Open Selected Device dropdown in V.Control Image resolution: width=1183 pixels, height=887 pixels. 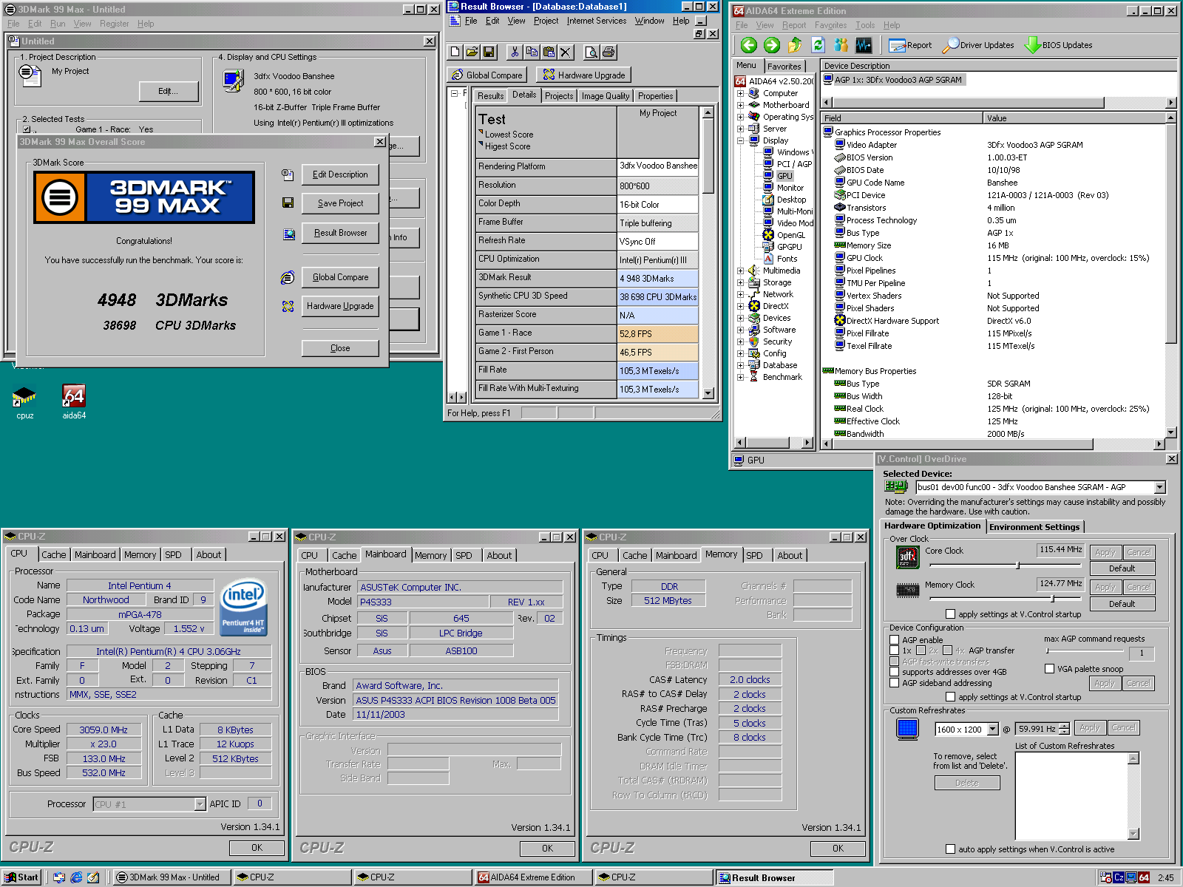pyautogui.click(x=1160, y=487)
